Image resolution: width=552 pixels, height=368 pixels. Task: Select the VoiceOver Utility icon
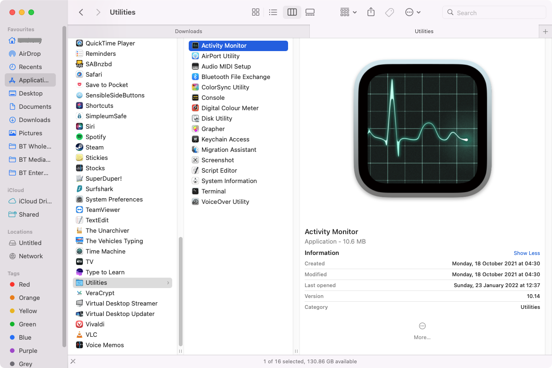pyautogui.click(x=195, y=202)
